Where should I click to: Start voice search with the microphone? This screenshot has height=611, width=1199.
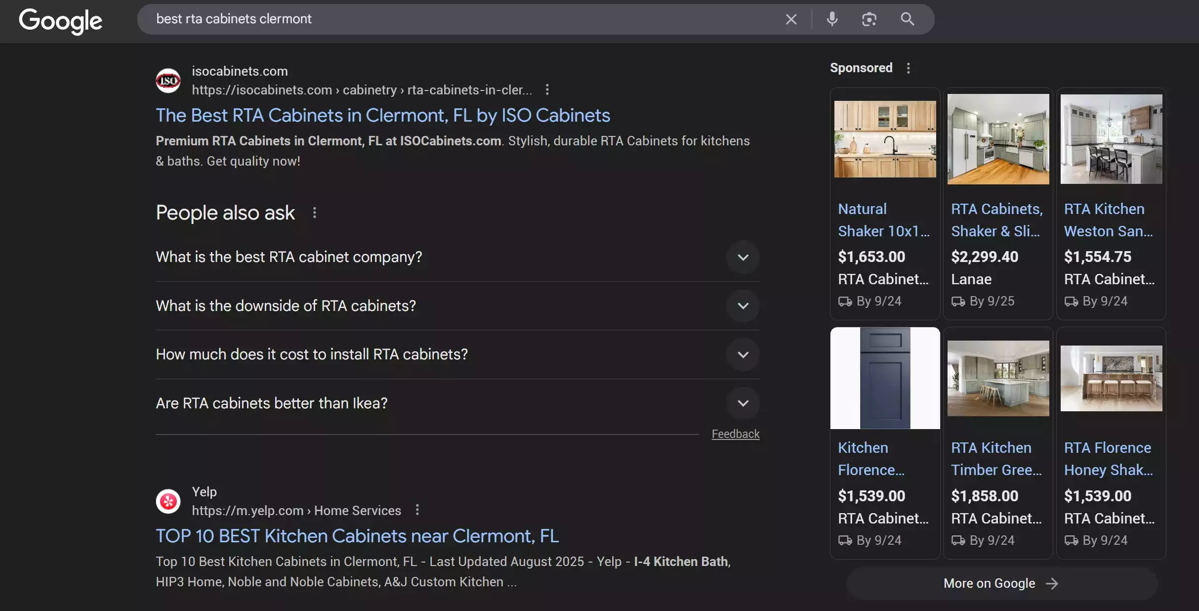coord(832,19)
